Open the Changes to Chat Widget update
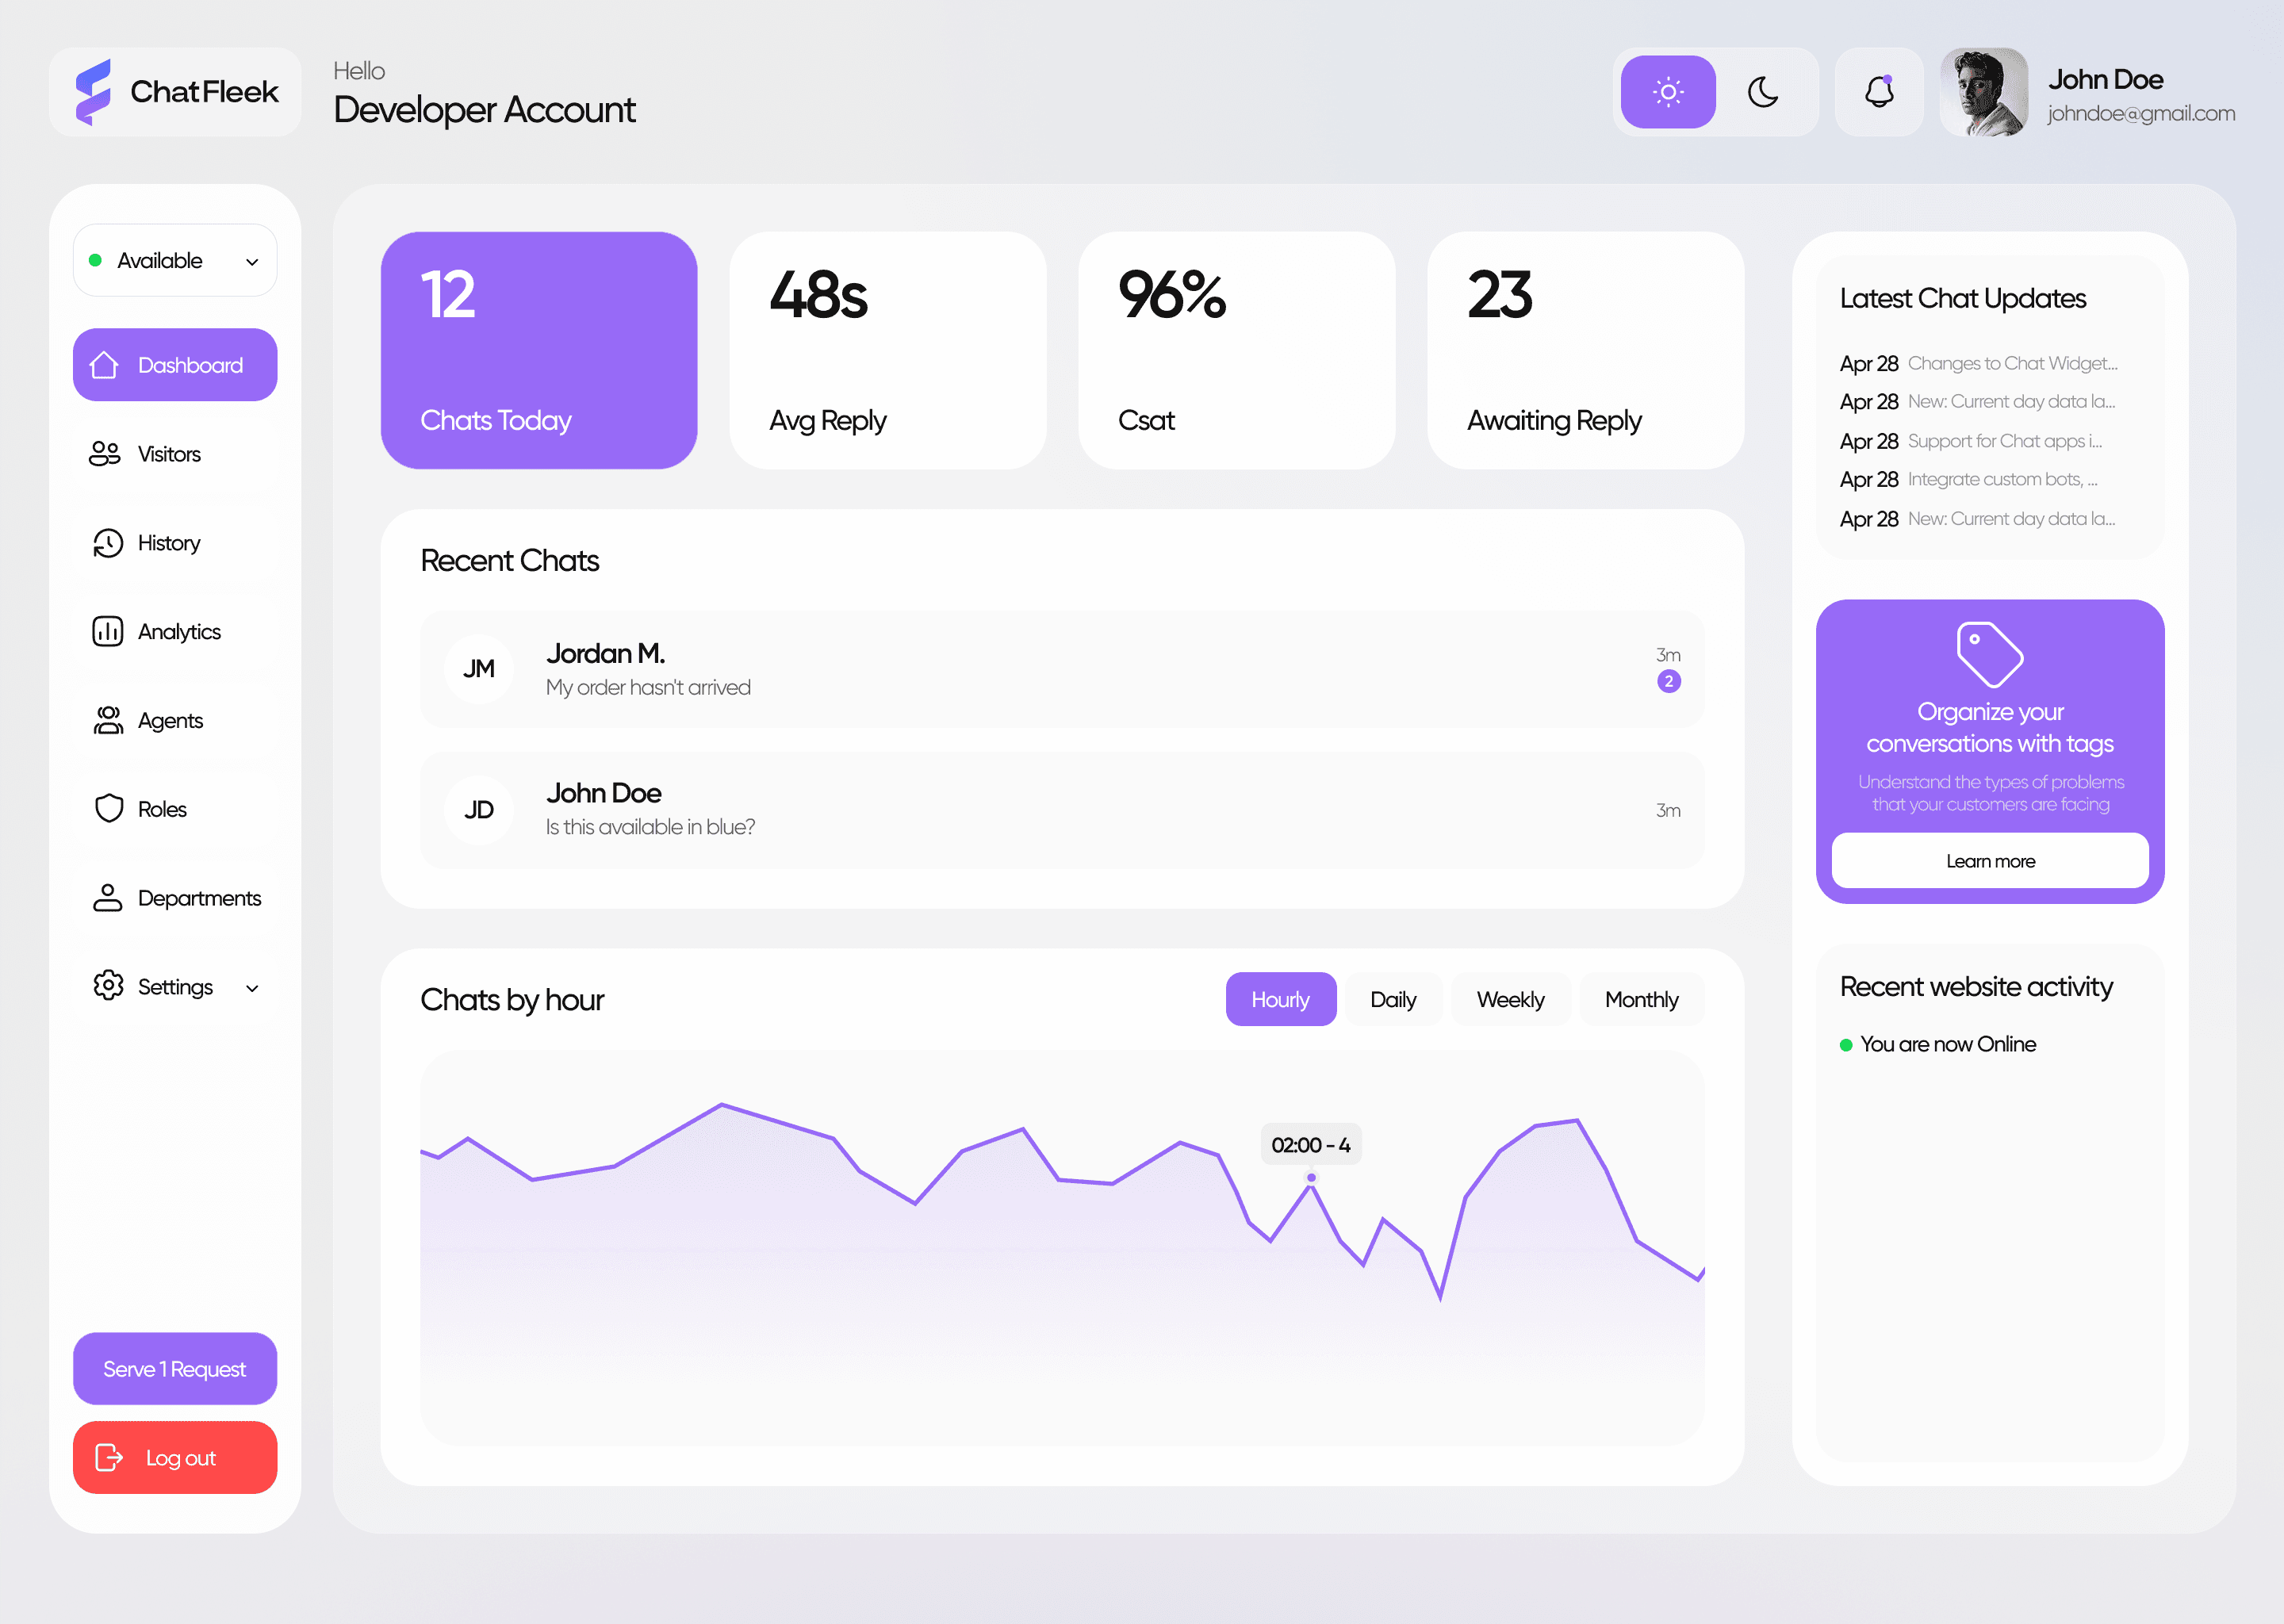Screen dimensions: 2284x1624 click(x=1978, y=363)
